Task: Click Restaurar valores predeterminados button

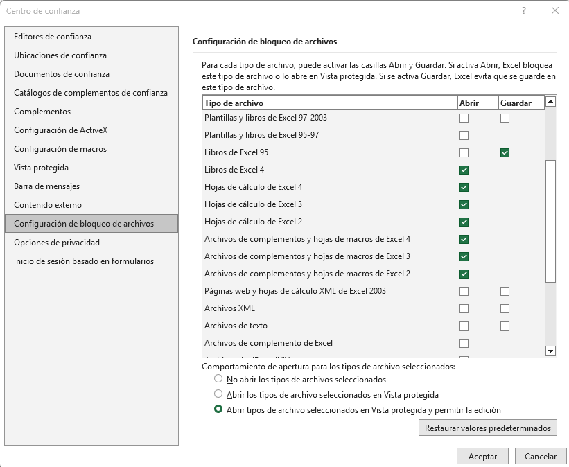Action: click(x=487, y=428)
